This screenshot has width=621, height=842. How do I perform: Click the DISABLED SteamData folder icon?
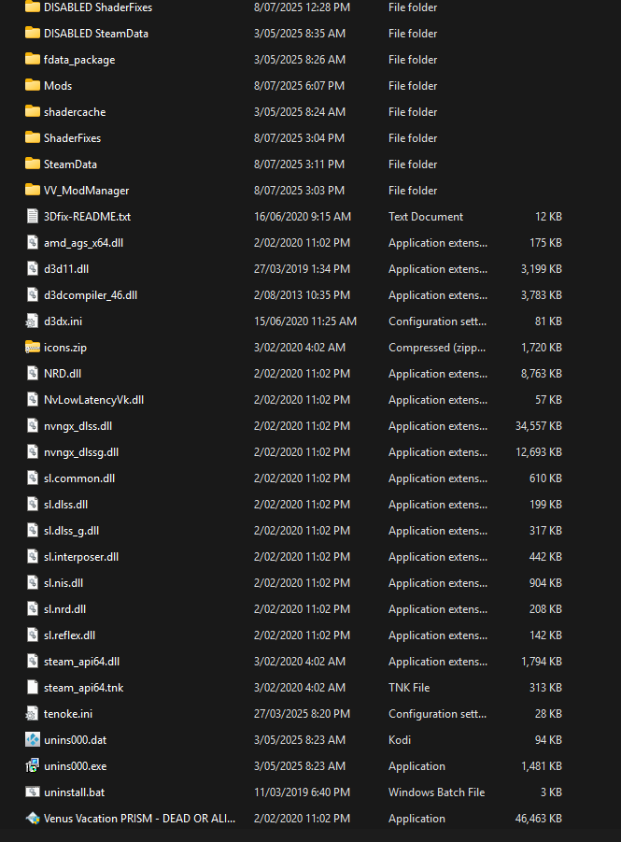point(32,33)
